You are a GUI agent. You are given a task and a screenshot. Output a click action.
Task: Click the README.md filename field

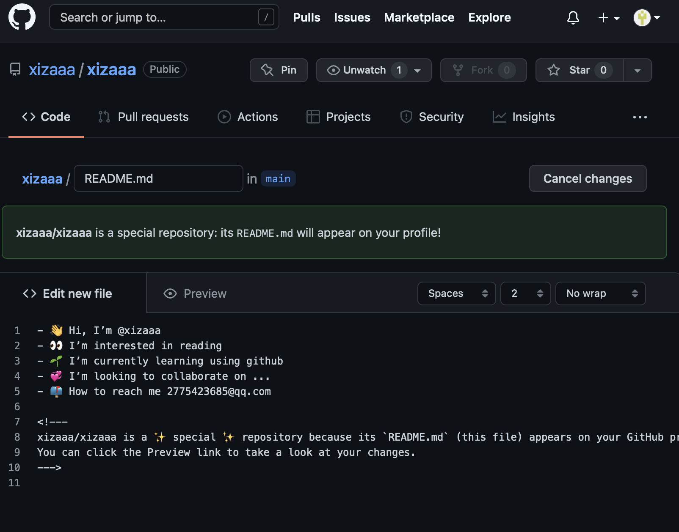pos(158,178)
